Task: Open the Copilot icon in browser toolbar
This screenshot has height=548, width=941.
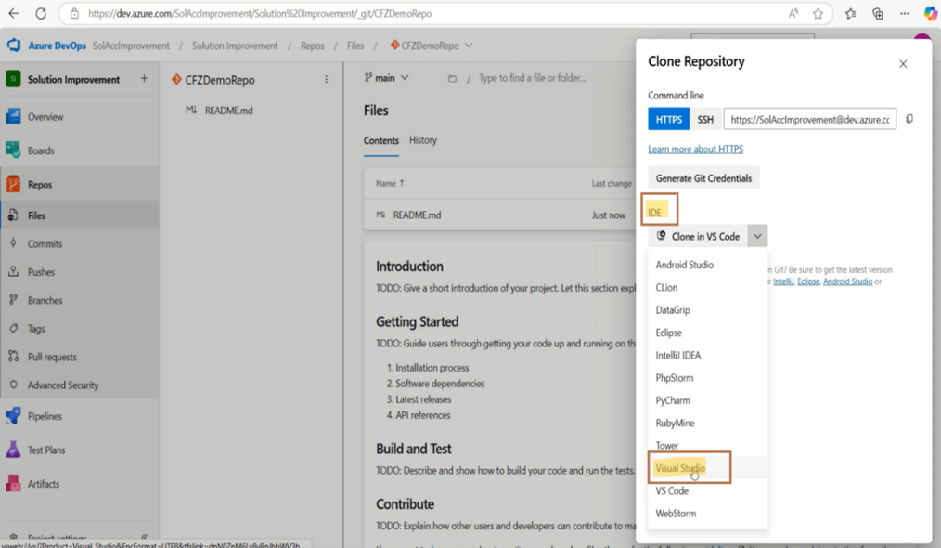Action: click(x=930, y=13)
